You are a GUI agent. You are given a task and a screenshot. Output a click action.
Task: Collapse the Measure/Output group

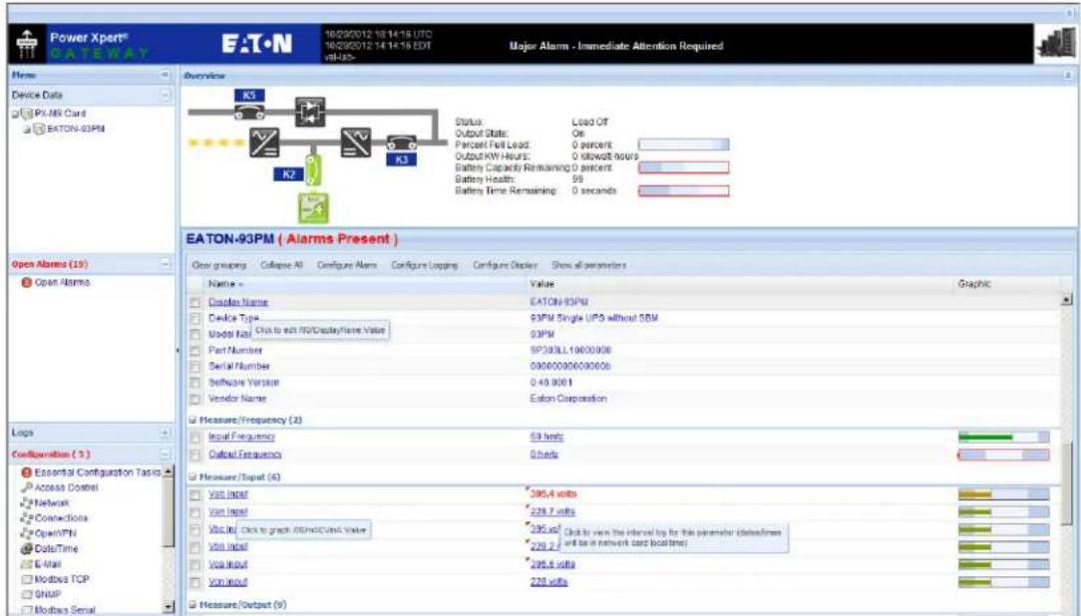click(x=192, y=605)
